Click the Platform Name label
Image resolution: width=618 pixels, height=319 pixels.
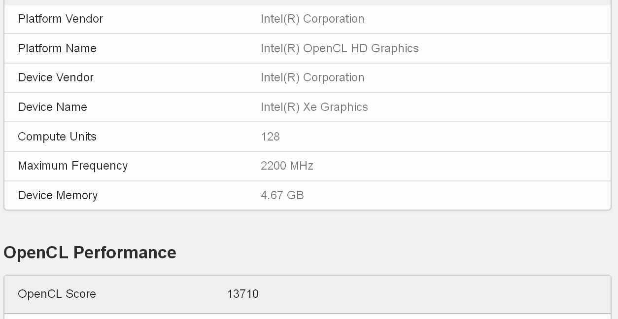point(57,48)
